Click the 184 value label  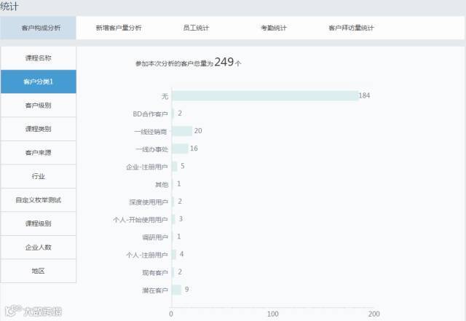[x=364, y=95]
